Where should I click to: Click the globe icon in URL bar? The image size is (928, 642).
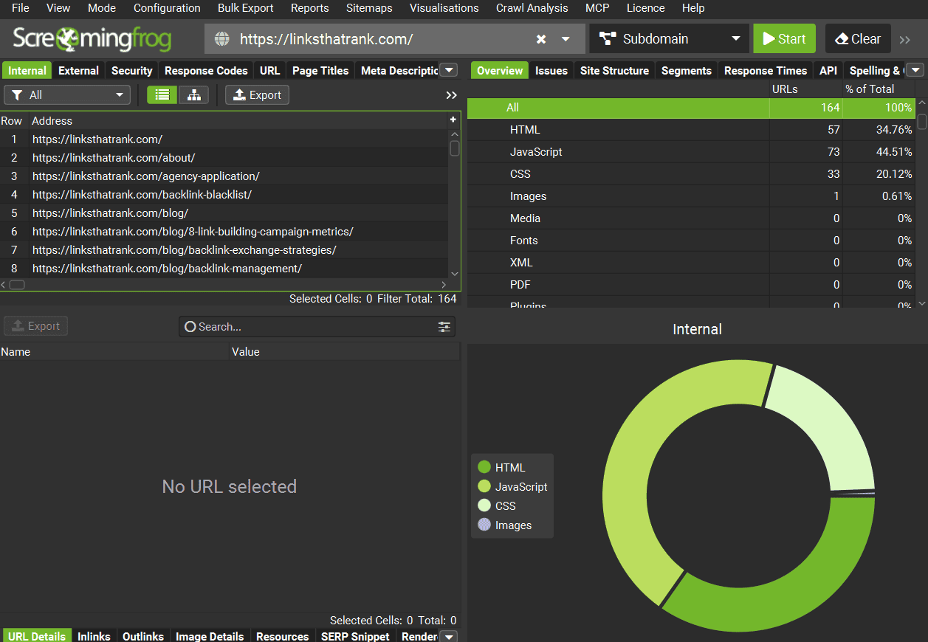(x=221, y=39)
